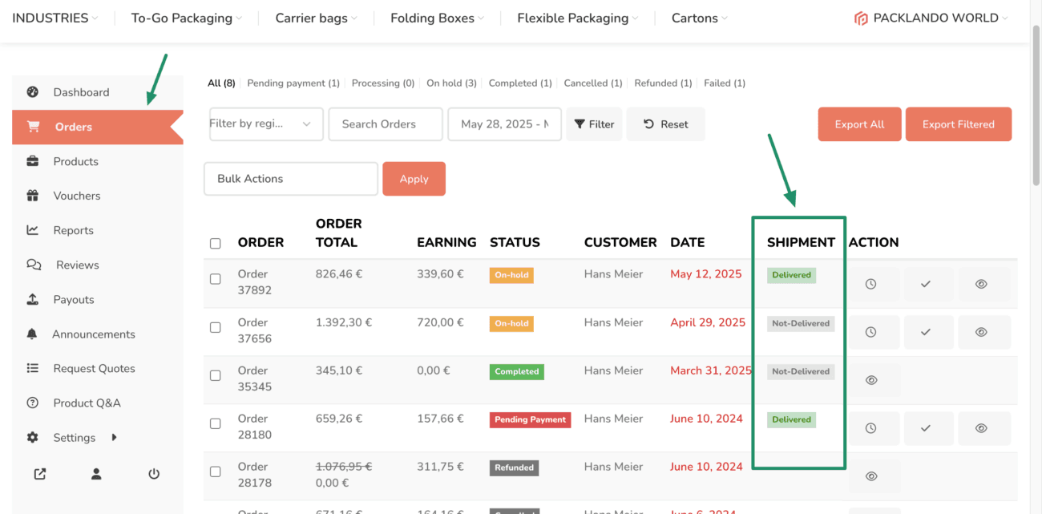Click the Request Quotes list icon
This screenshot has width=1042, height=514.
click(x=33, y=368)
